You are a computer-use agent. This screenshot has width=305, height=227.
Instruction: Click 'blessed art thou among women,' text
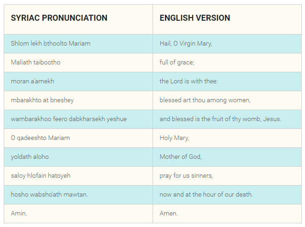[x=205, y=100]
